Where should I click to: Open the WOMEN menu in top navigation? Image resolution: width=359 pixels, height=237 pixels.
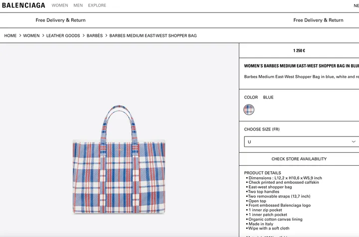coord(60,5)
